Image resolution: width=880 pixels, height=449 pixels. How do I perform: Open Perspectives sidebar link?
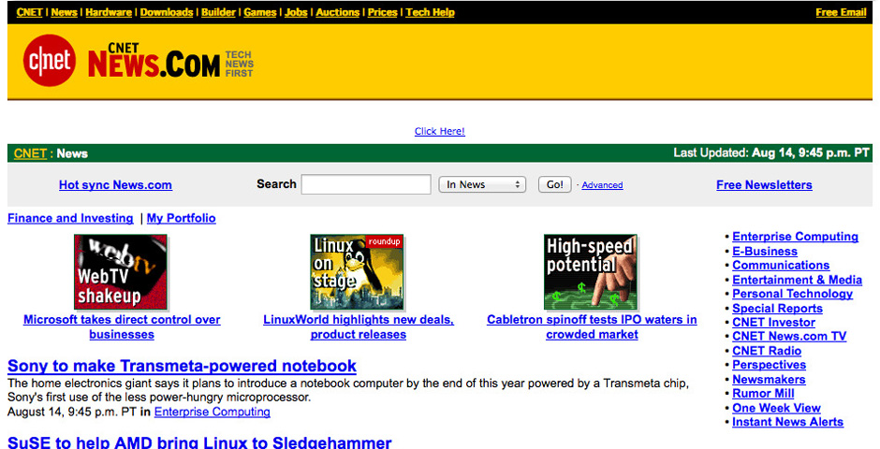pyautogui.click(x=769, y=365)
